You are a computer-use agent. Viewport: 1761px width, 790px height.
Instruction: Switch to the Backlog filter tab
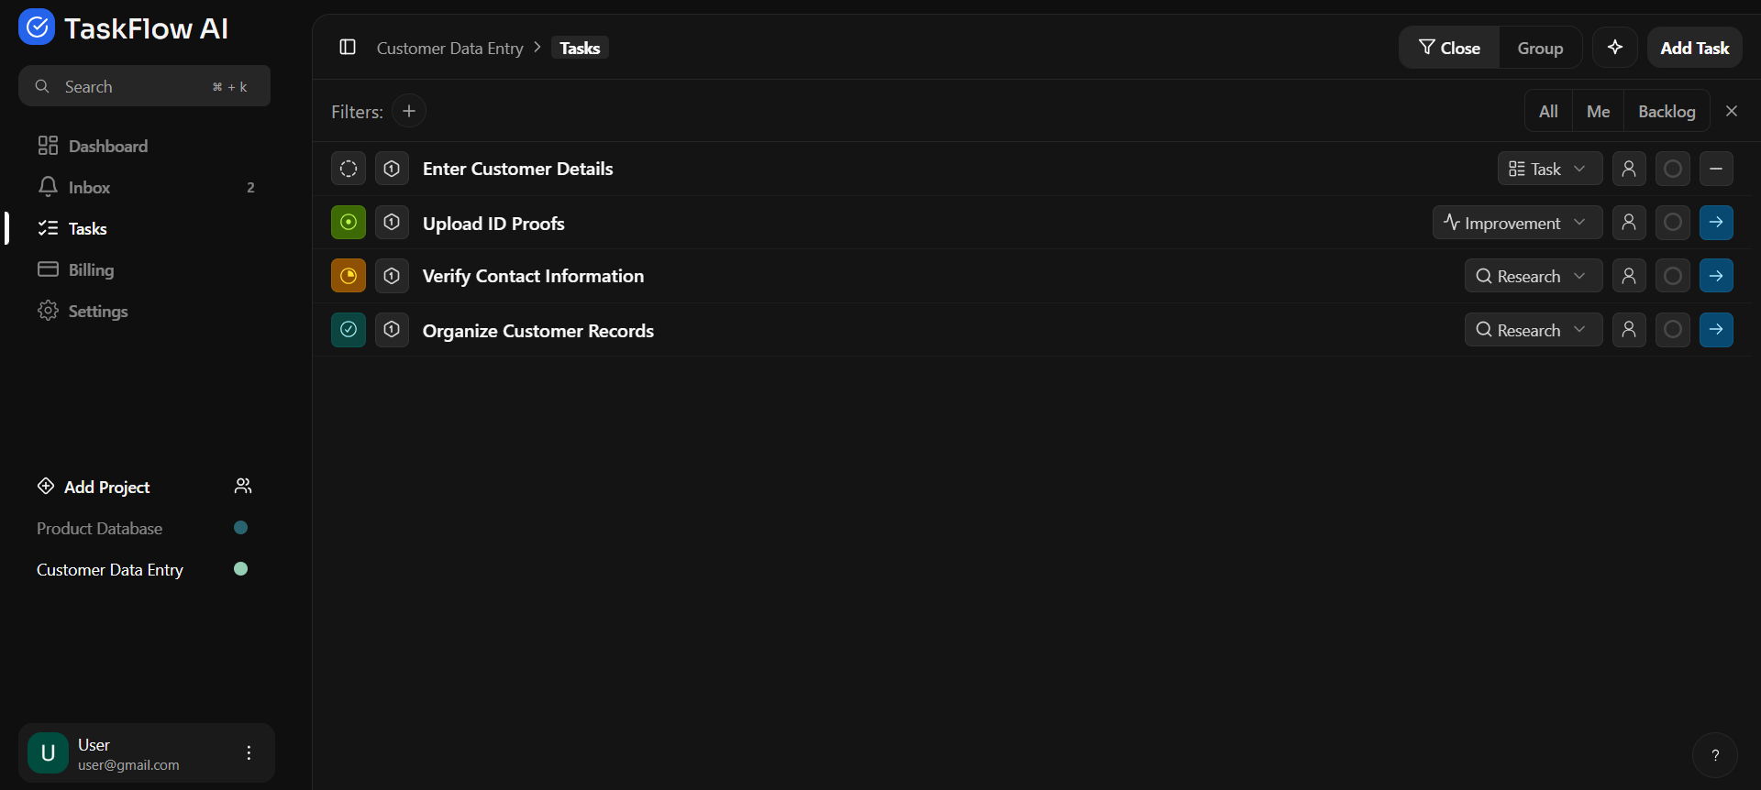coord(1667,112)
